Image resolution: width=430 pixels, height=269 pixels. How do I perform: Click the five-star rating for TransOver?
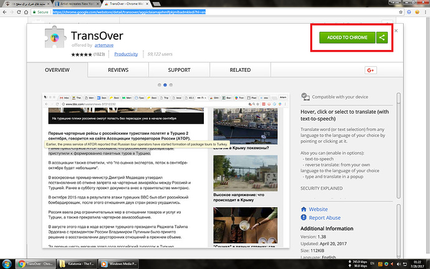click(82, 54)
